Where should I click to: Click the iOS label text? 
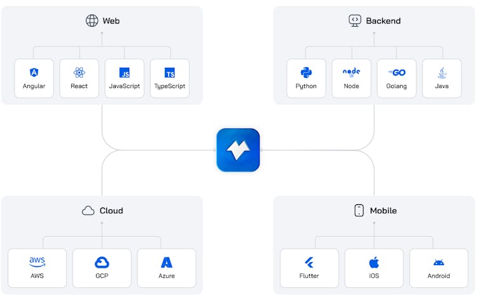tap(374, 276)
